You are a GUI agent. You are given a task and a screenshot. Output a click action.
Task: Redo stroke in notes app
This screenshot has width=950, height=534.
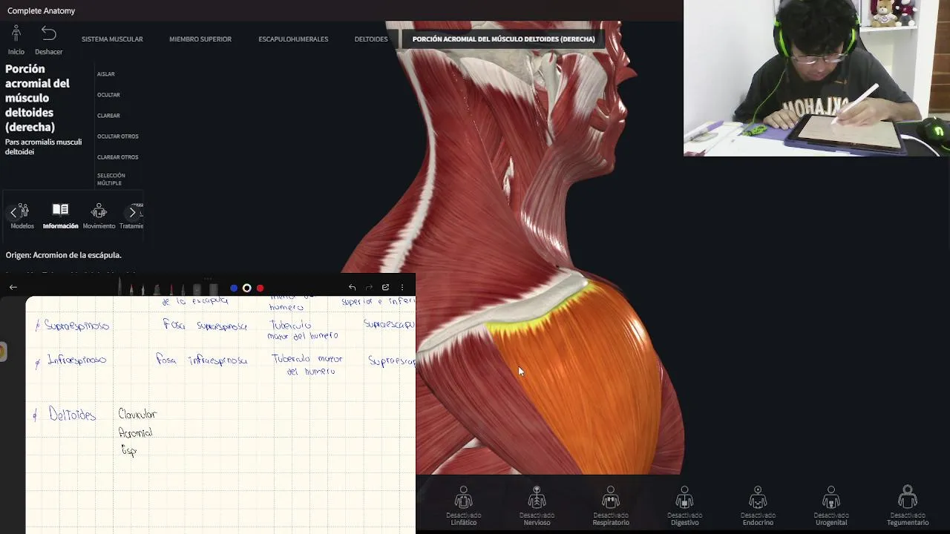coord(369,287)
